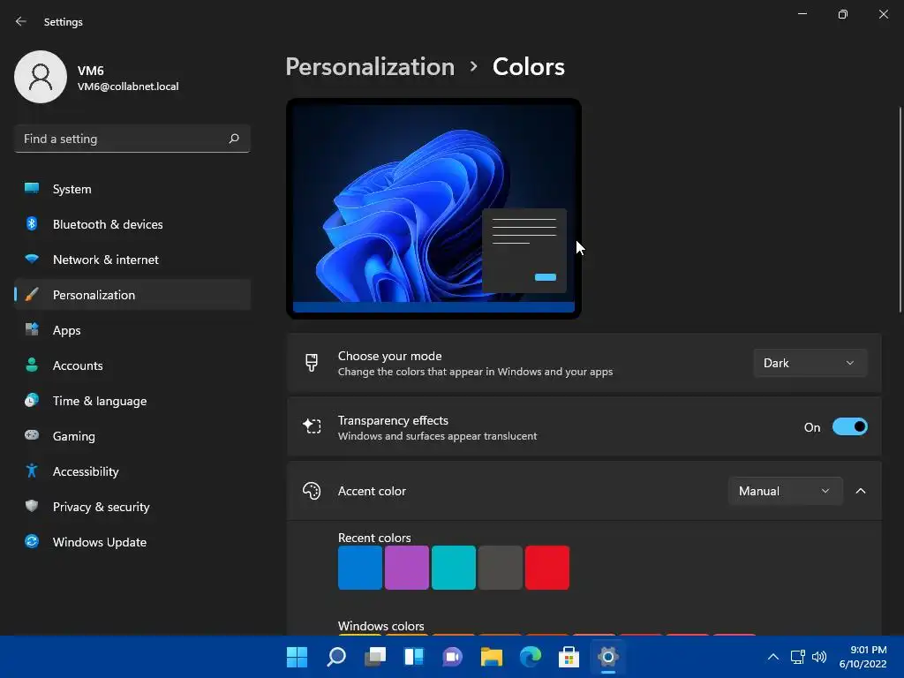Screen dimensions: 904x678
Task: Click the network icon in system tray
Action: point(798,657)
